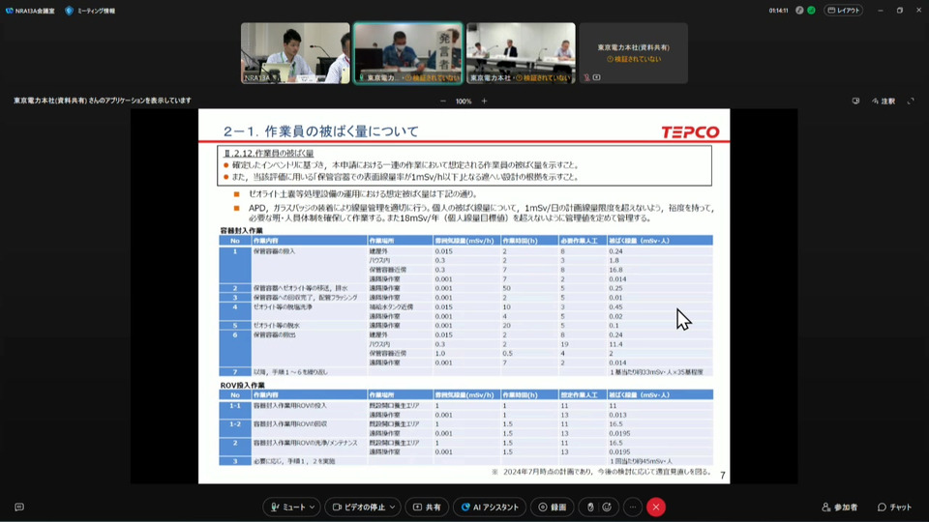Screen dimensions: 929x522
Task: Select the 東京電力本社(資料共有) participant tile
Action: pyautogui.click(x=633, y=53)
